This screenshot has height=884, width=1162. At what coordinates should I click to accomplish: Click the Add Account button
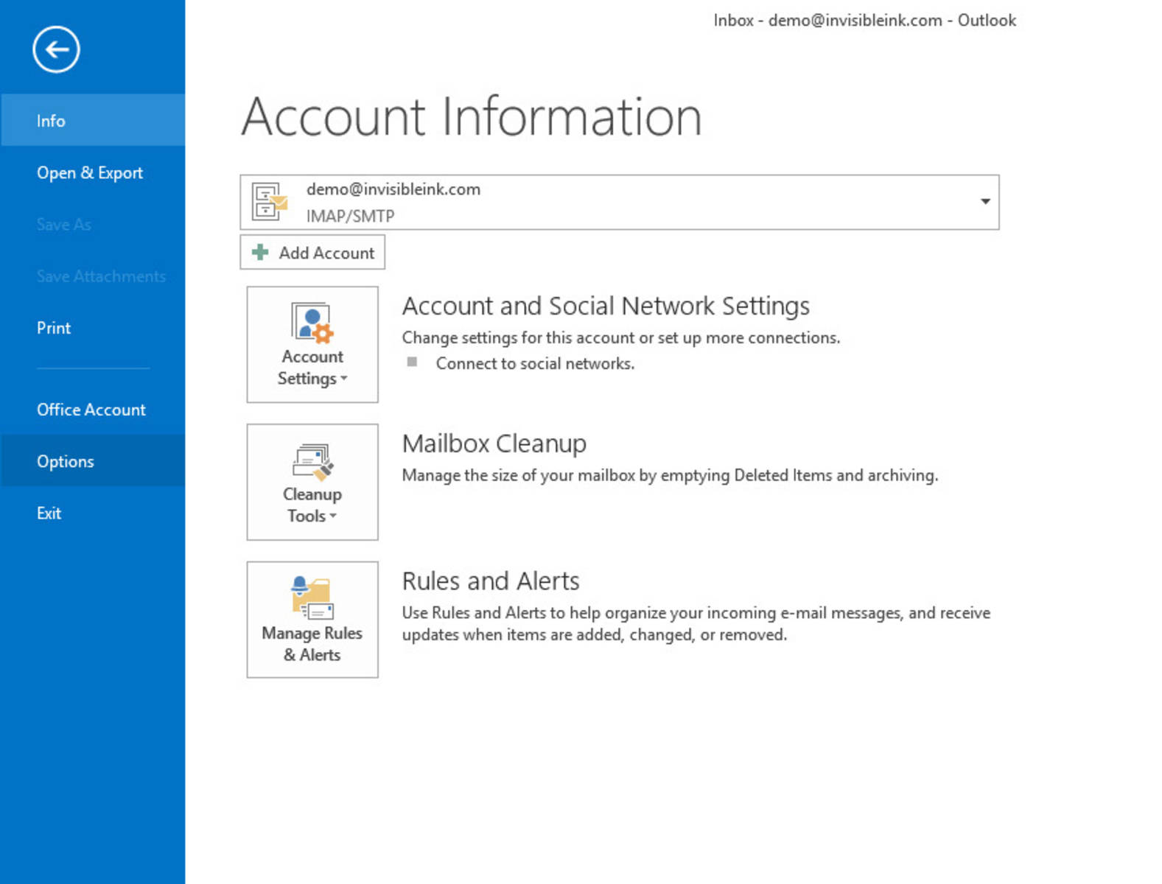click(x=312, y=253)
